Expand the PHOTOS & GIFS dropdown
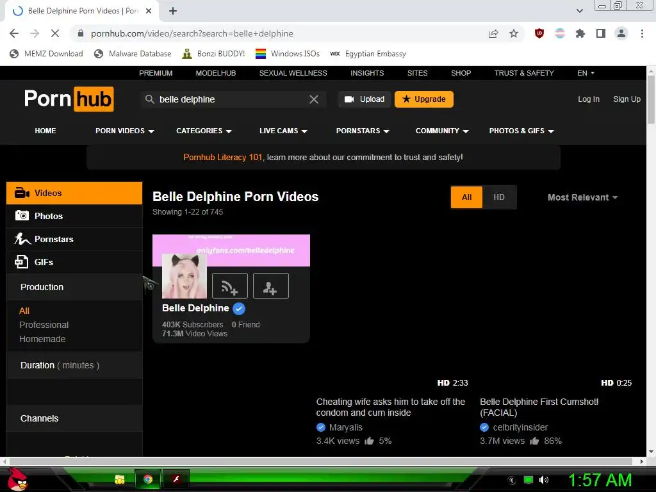 [x=521, y=131]
